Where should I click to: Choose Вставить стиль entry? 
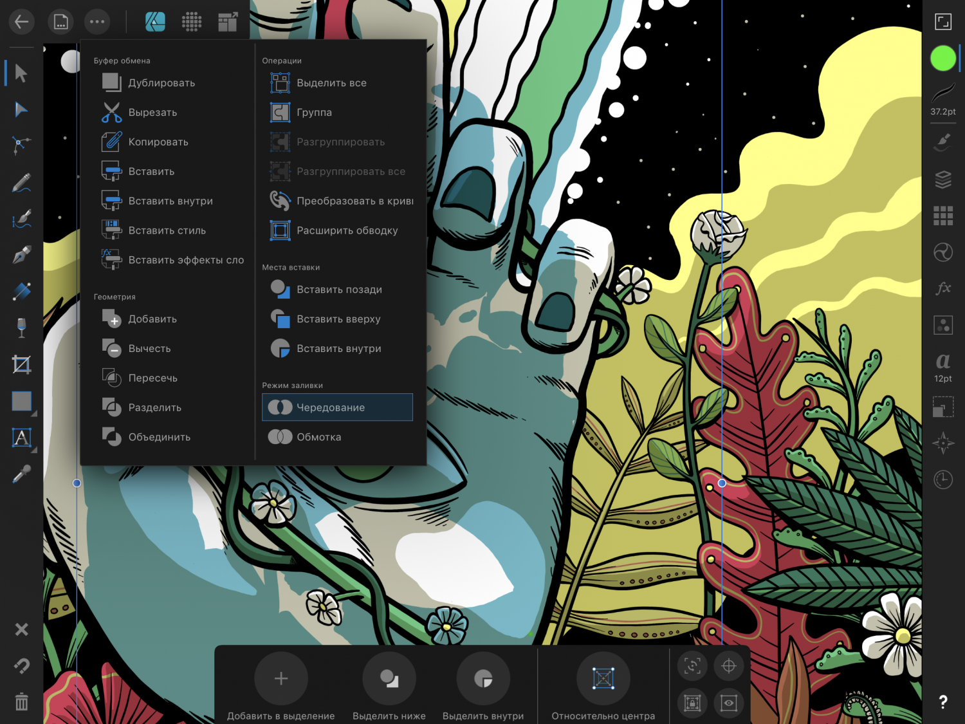[x=168, y=230]
